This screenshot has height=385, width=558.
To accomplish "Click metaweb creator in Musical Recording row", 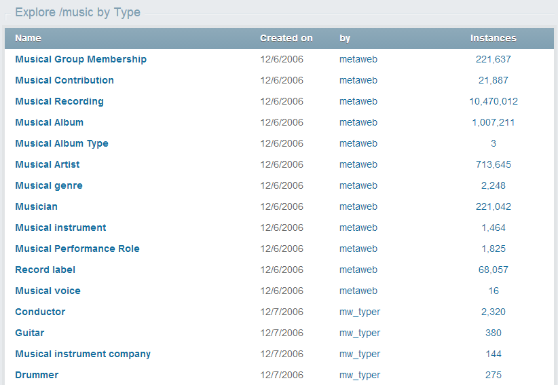I will click(358, 101).
